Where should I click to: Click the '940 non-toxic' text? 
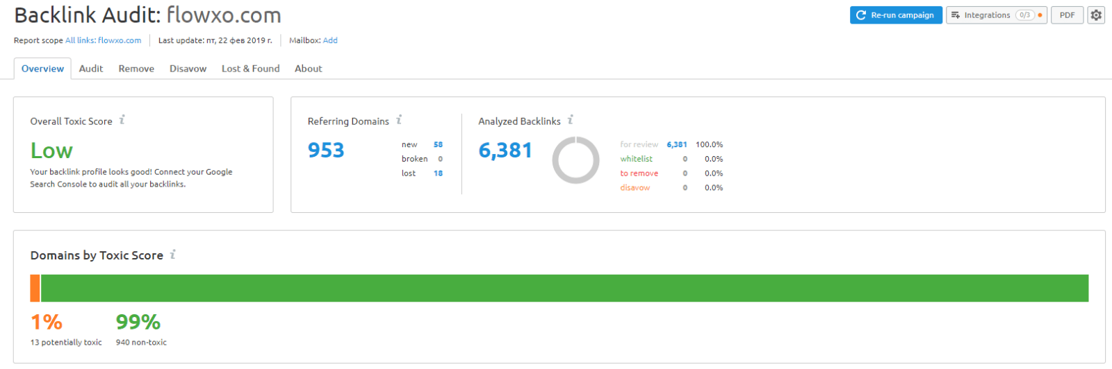[x=141, y=343]
